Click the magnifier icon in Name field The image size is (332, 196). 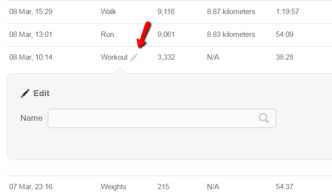click(x=264, y=118)
